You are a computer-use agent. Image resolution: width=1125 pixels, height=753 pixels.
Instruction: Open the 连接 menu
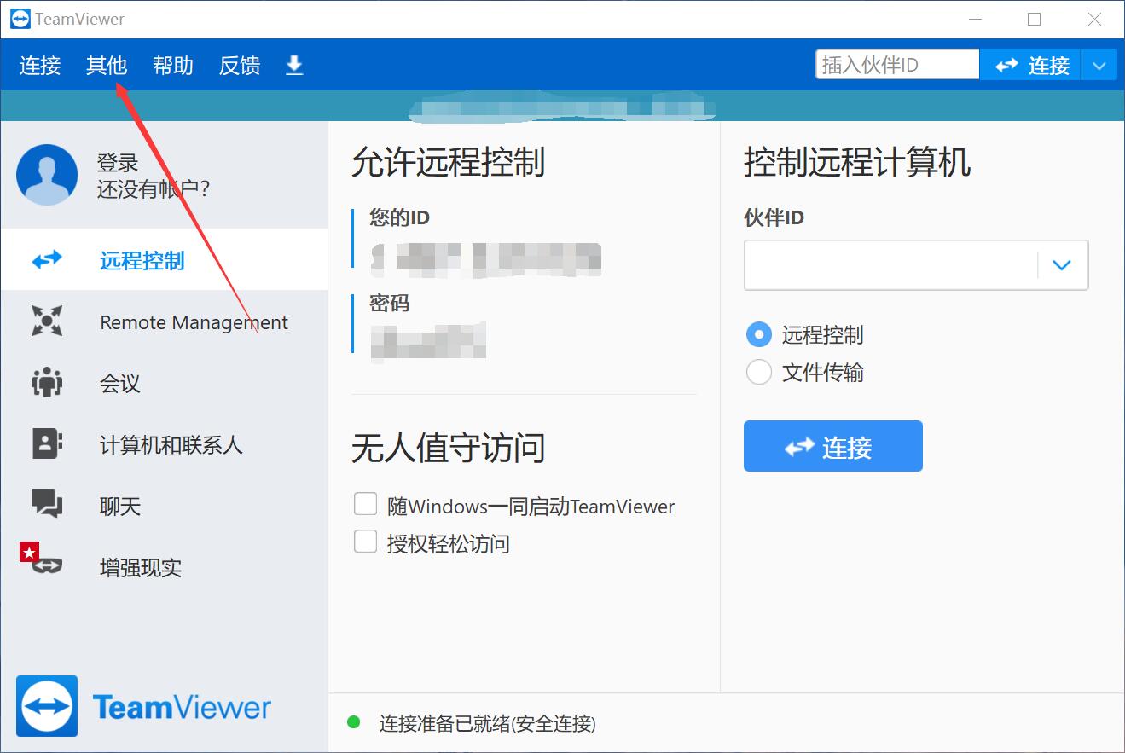(x=40, y=66)
